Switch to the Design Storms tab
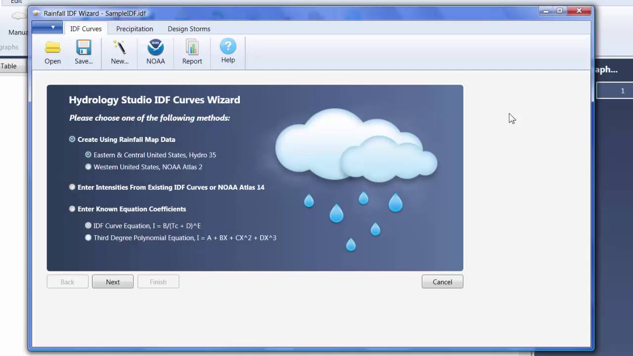 [x=189, y=29]
